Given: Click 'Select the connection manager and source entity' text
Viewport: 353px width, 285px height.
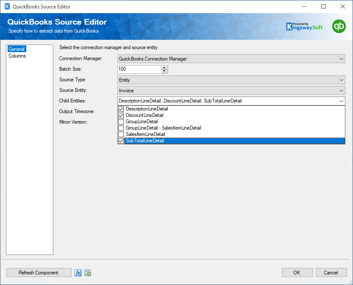Looking at the screenshot, I should coord(108,47).
